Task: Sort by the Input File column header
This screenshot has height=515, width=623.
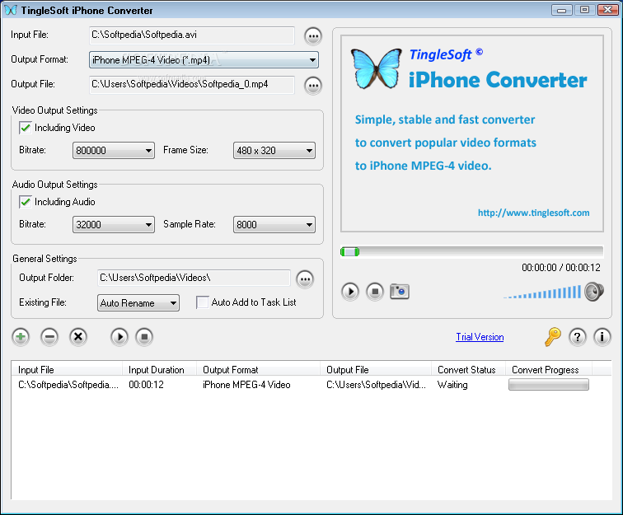Action: pyautogui.click(x=67, y=369)
